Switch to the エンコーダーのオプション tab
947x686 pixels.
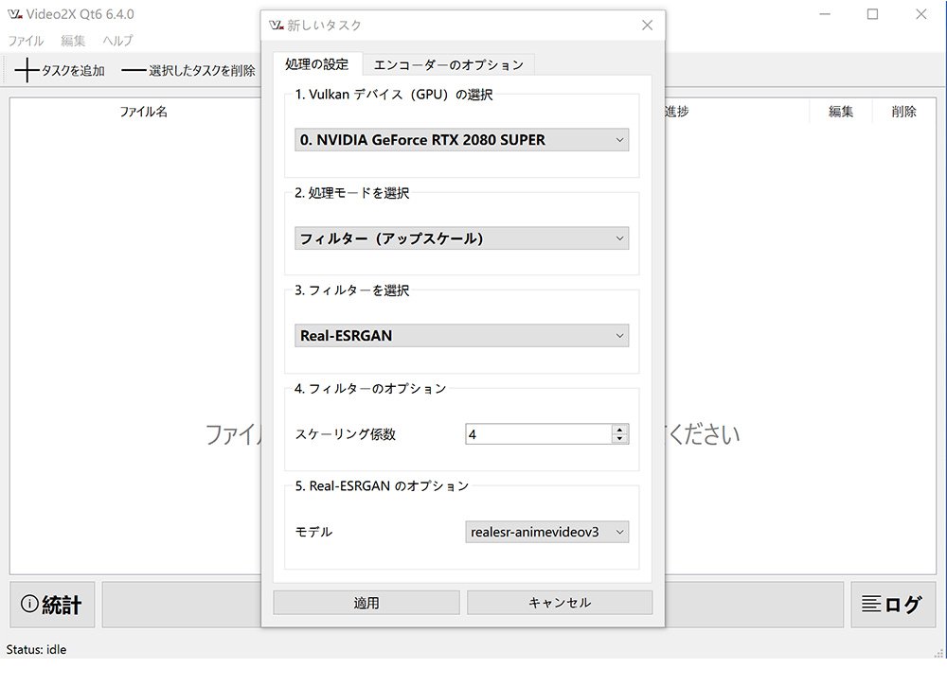point(445,64)
